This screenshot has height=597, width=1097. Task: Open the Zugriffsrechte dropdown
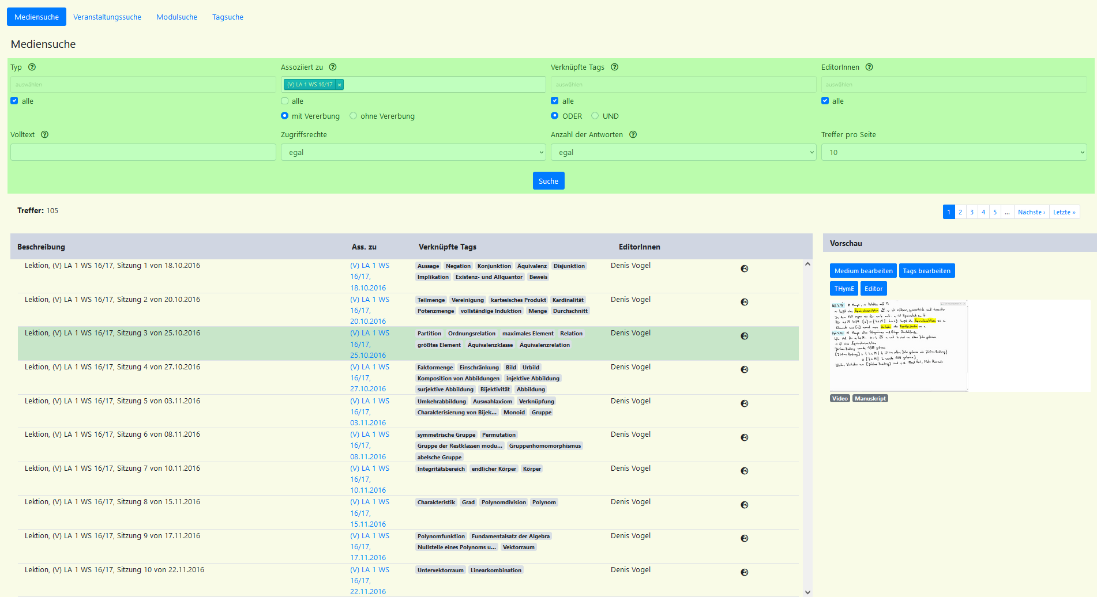coord(413,153)
